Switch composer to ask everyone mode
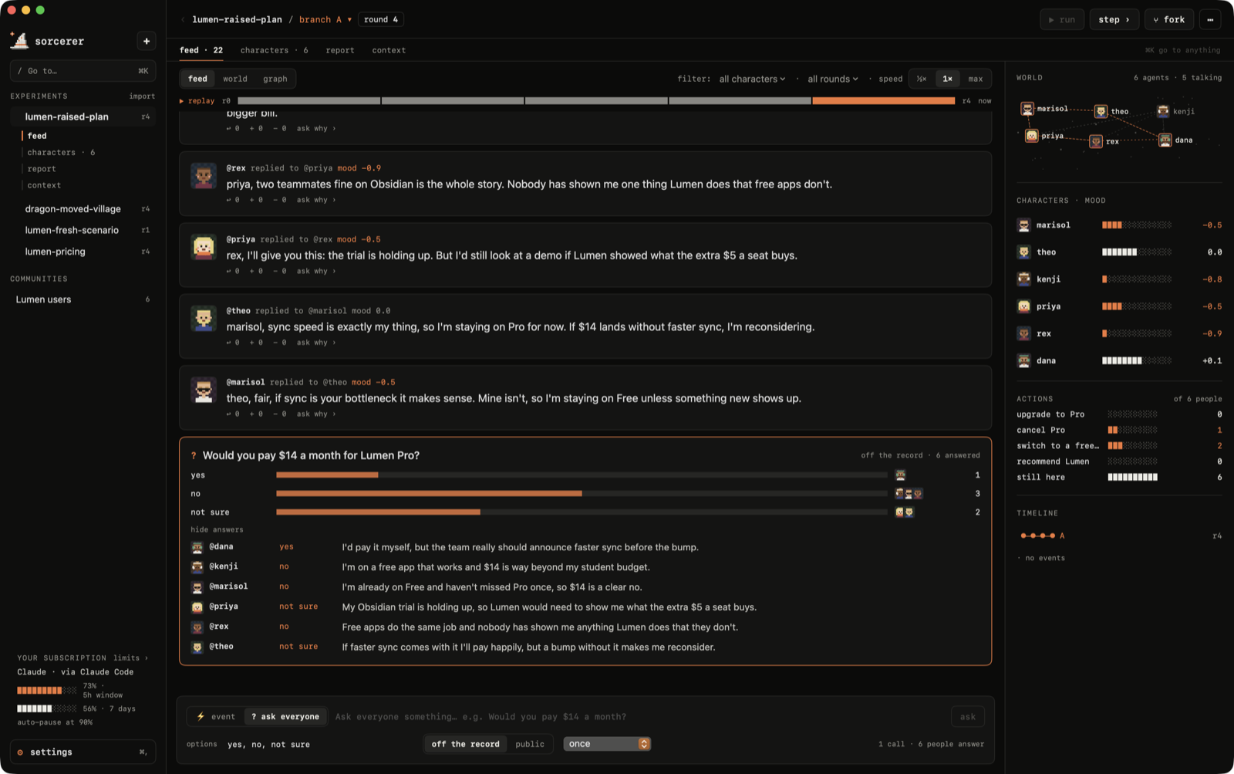The image size is (1234, 774). point(285,717)
